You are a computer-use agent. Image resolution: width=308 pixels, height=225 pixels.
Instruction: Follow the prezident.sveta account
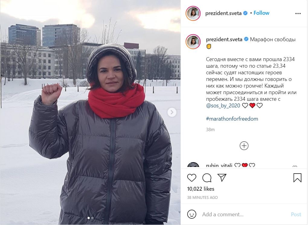coord(261,13)
